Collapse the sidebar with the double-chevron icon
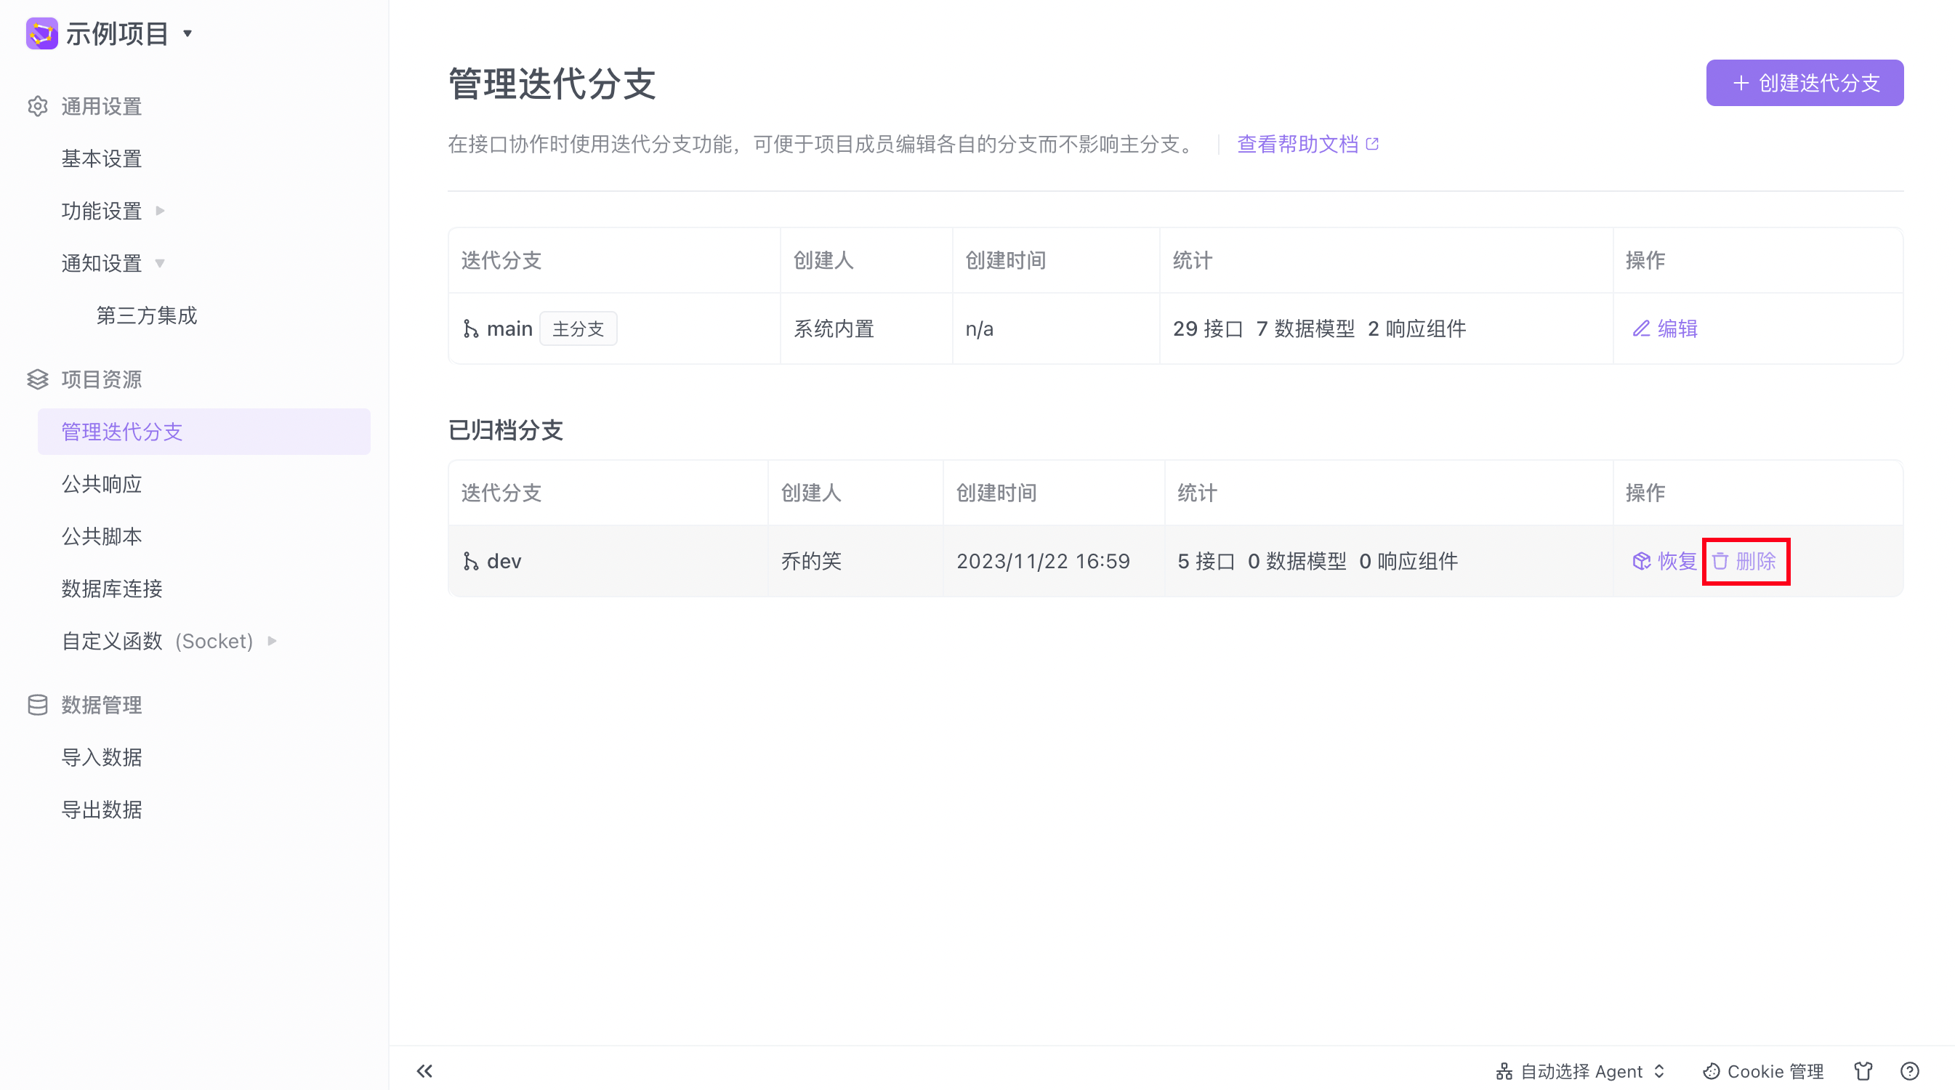The height and width of the screenshot is (1090, 1955). click(424, 1071)
